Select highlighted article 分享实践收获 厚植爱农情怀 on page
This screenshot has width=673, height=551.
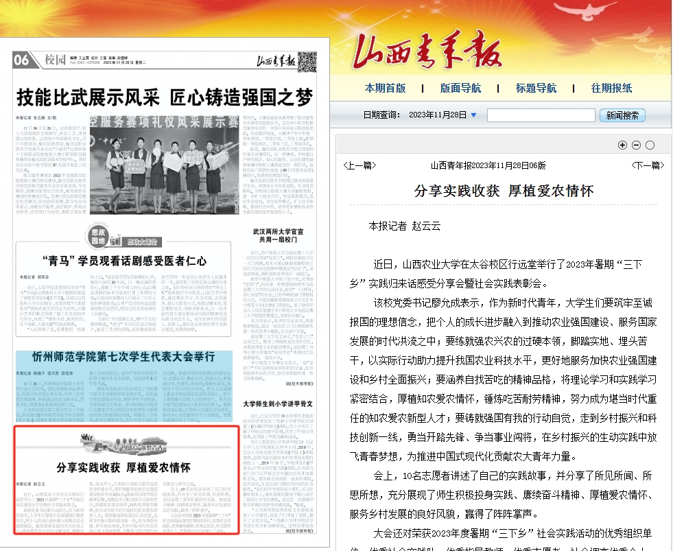[x=126, y=480]
